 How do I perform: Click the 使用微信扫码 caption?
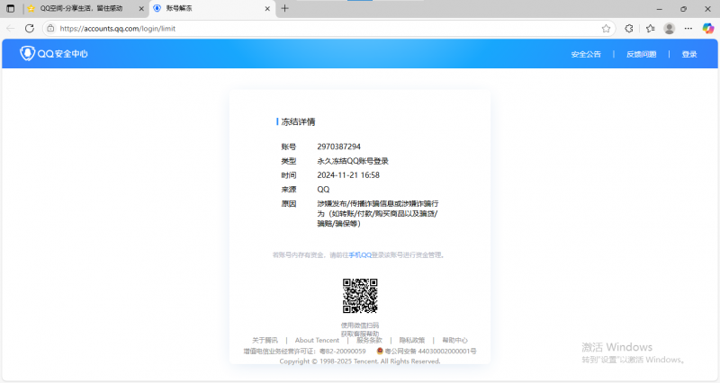coord(360,325)
